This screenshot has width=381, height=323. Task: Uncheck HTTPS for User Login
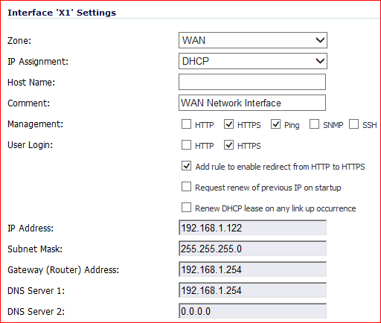[x=228, y=145]
